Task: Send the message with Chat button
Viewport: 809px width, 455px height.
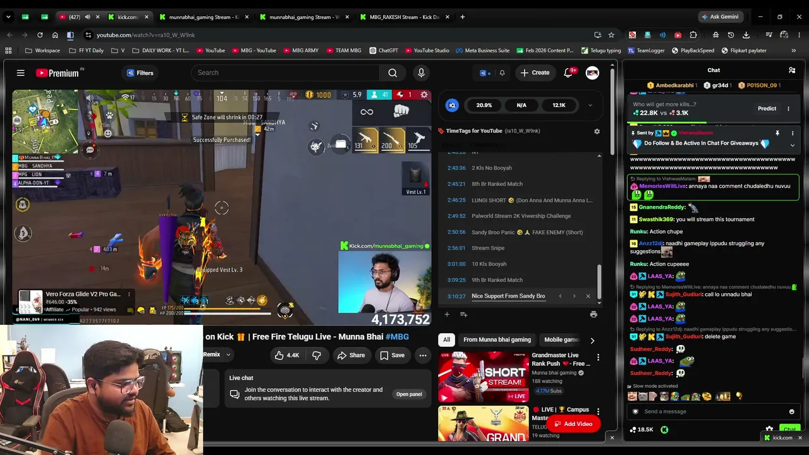Action: (789, 429)
